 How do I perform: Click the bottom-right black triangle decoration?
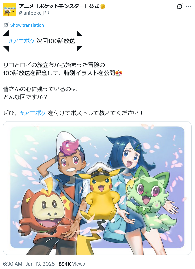coord(79,49)
